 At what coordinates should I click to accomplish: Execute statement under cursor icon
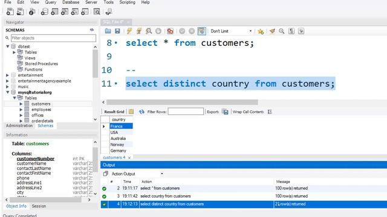click(139, 31)
